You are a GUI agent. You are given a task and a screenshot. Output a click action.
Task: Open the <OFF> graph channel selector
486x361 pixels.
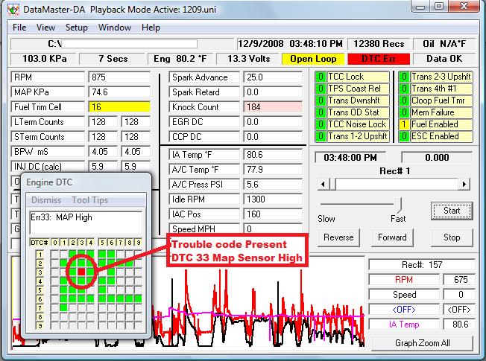click(x=403, y=308)
